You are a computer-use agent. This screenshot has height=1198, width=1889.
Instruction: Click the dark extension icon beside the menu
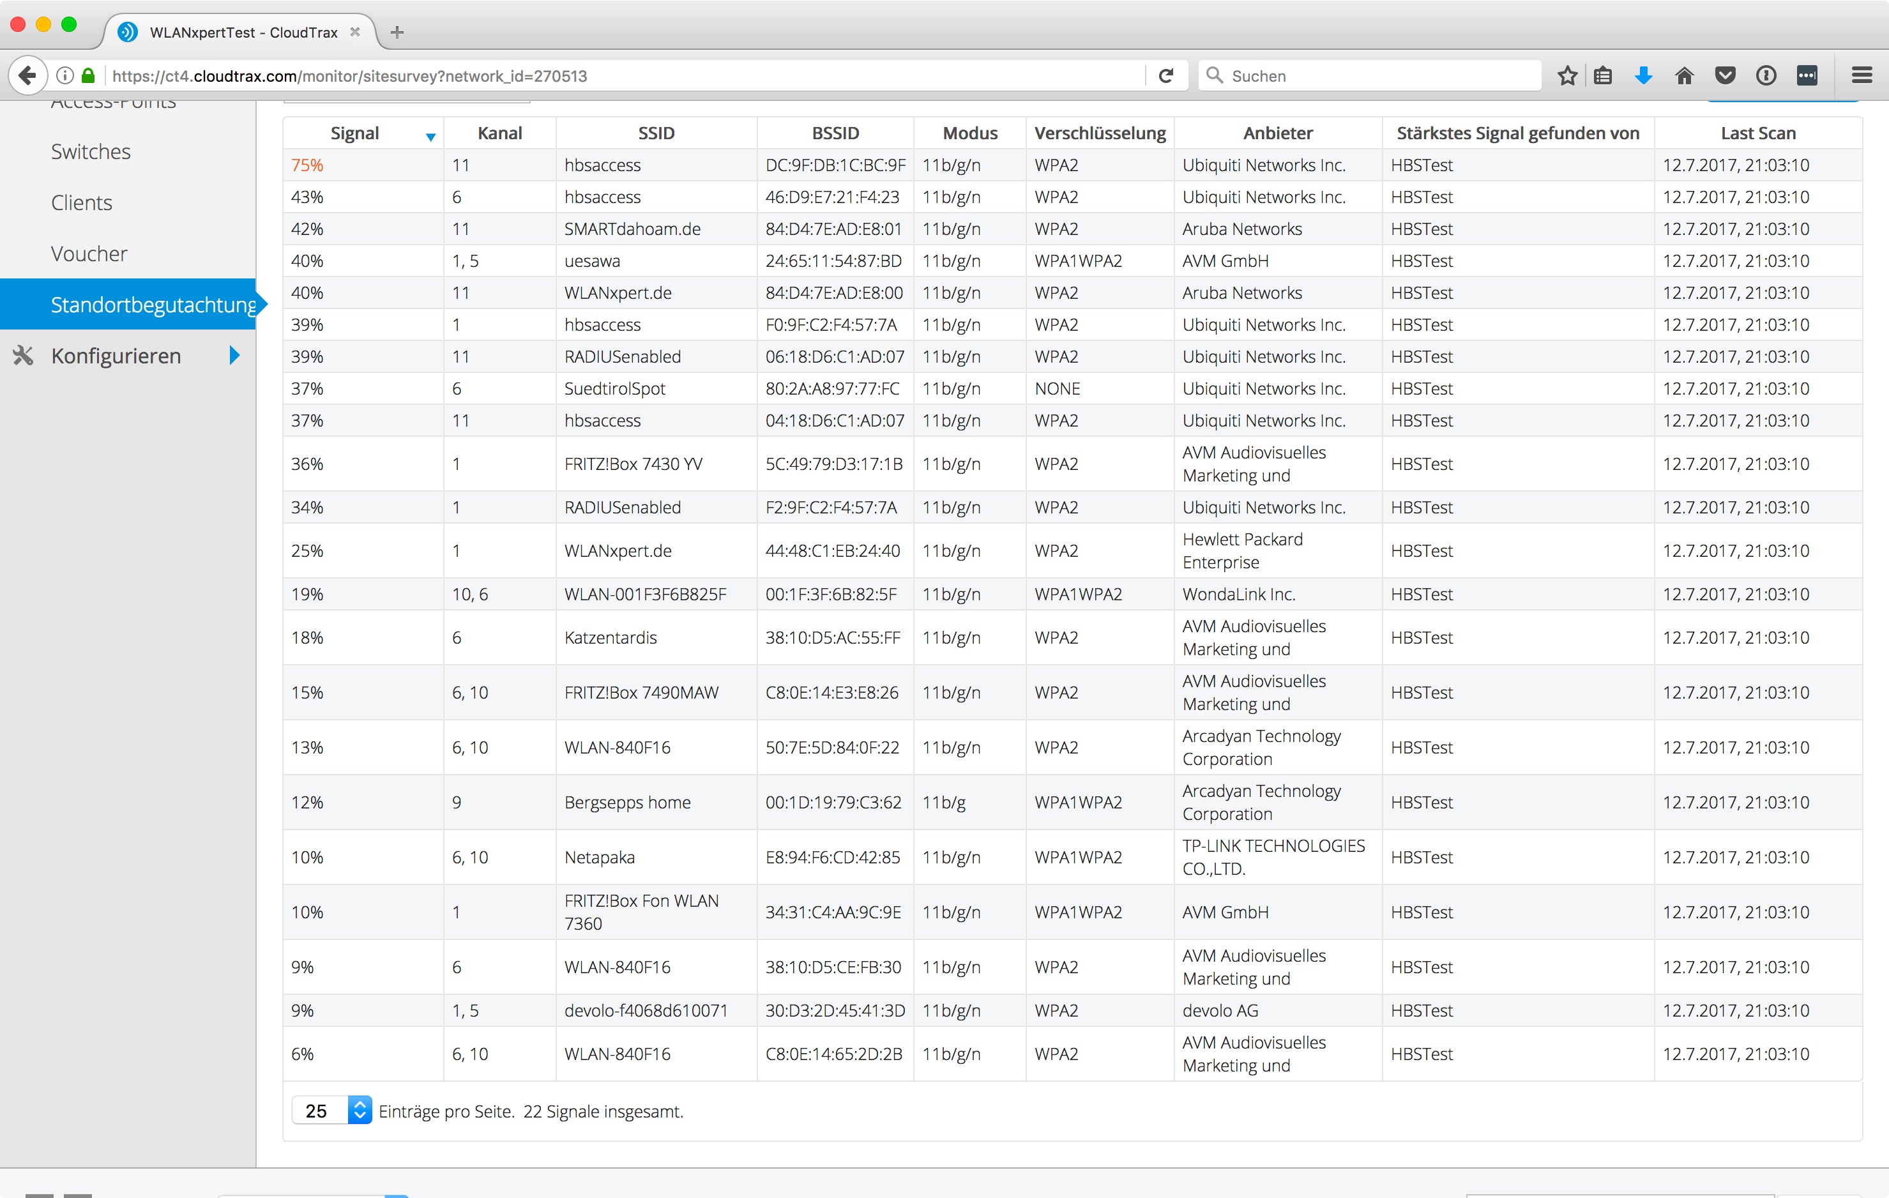1807,75
